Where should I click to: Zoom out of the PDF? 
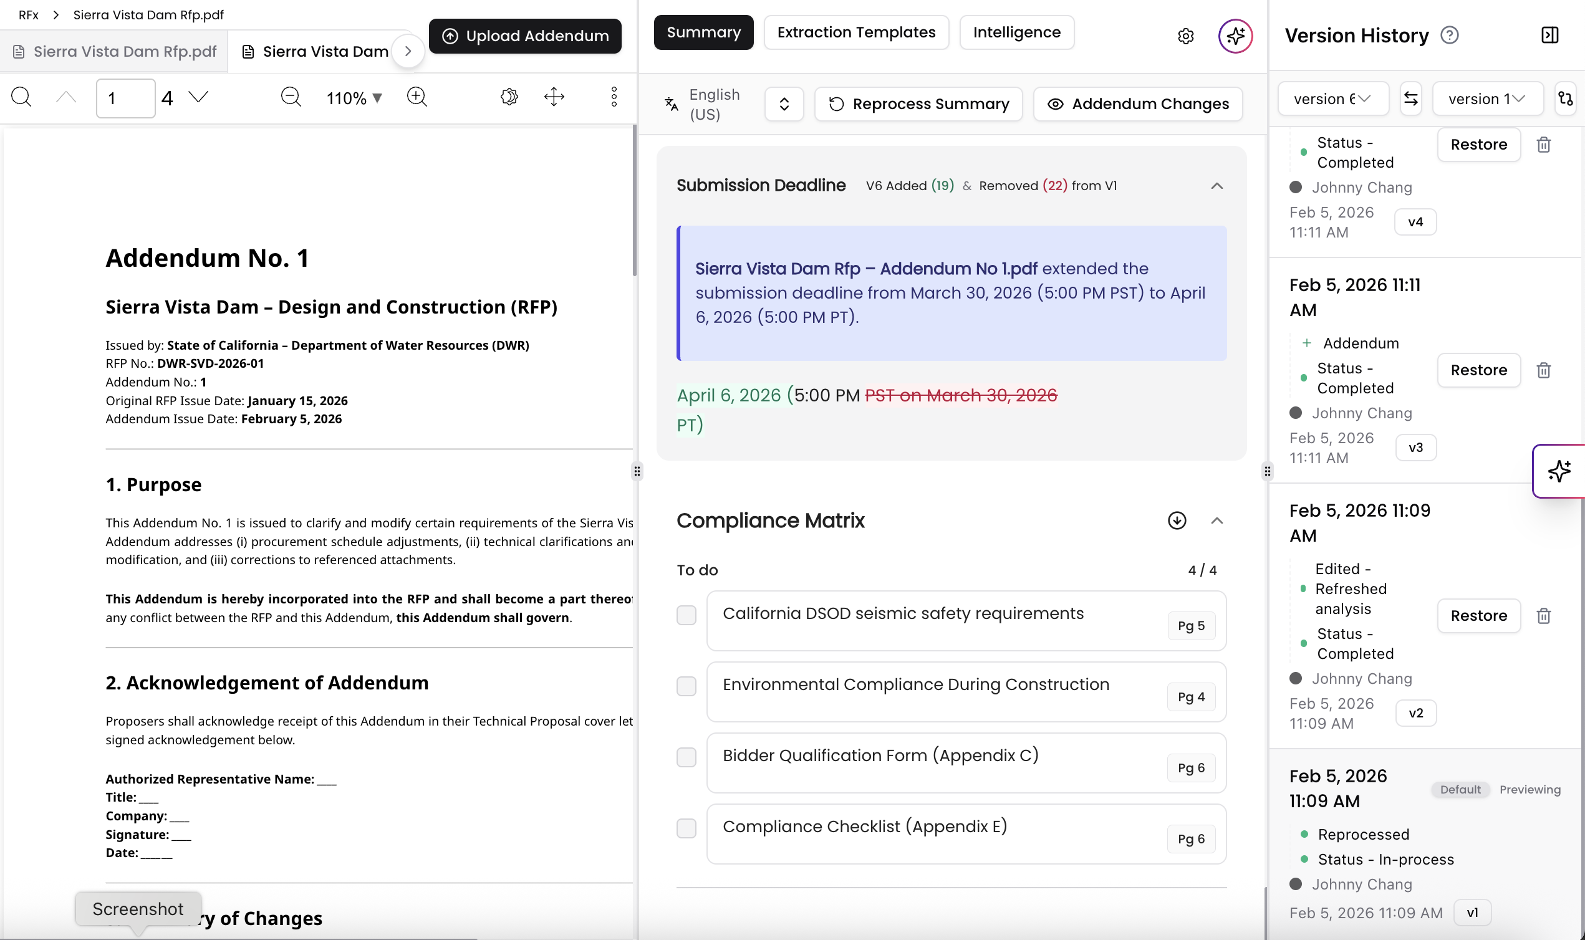pyautogui.click(x=291, y=97)
